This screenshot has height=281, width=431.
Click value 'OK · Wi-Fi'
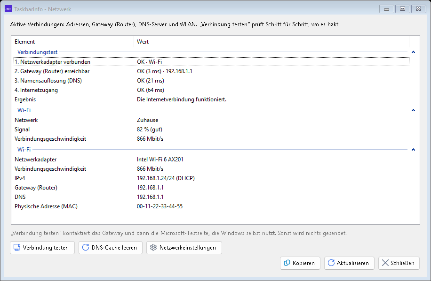[x=149, y=61]
